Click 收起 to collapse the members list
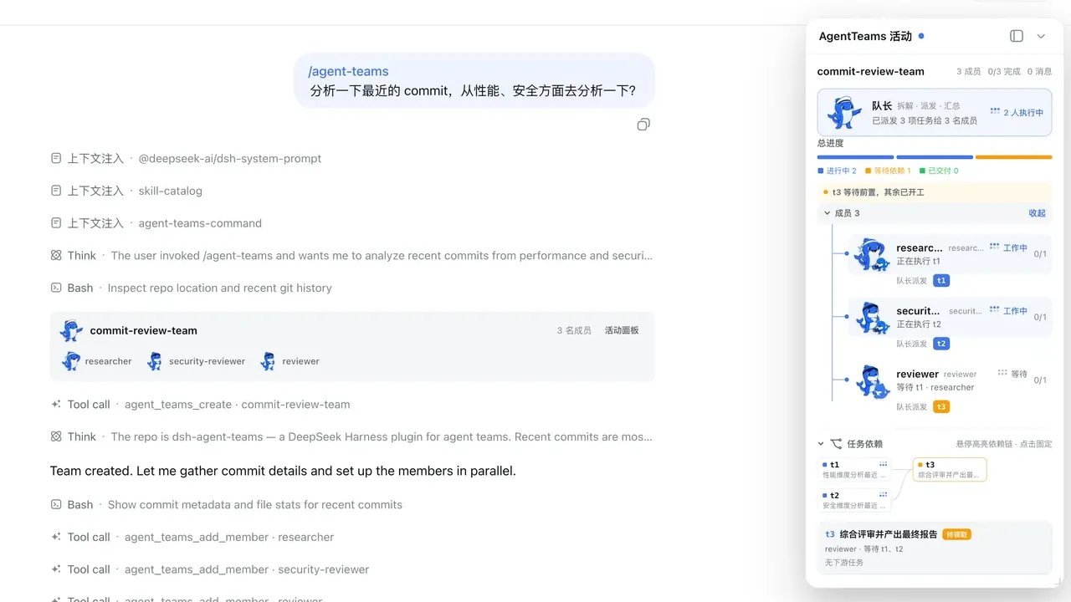Viewport: 1071px width, 602px height. coord(1037,213)
